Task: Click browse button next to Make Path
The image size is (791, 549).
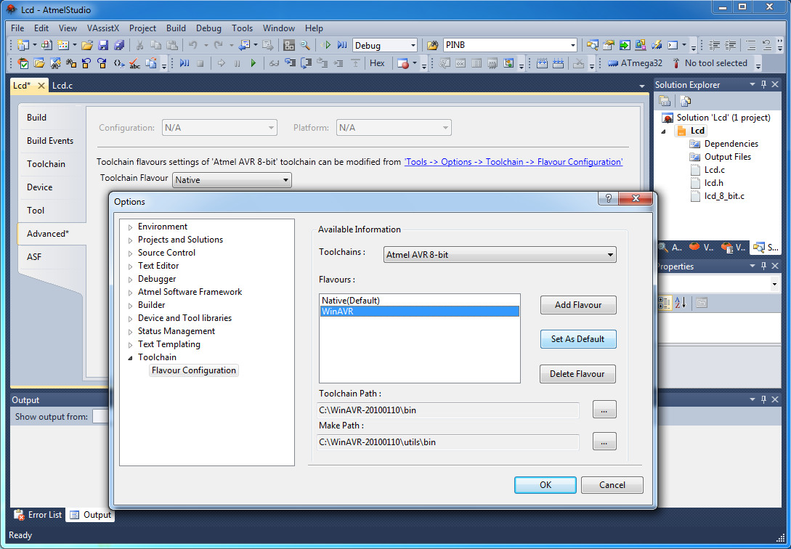Action: pyautogui.click(x=604, y=442)
